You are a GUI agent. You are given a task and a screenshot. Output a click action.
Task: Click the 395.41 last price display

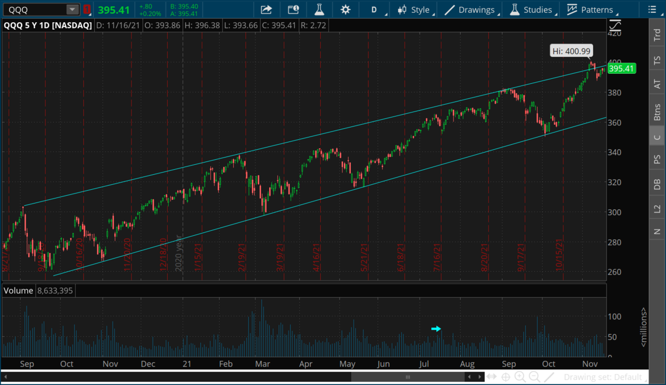pyautogui.click(x=114, y=9)
